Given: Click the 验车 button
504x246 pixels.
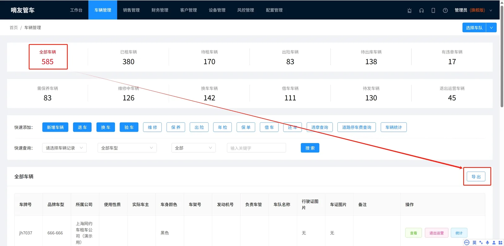Looking at the screenshot, I should pos(129,127).
